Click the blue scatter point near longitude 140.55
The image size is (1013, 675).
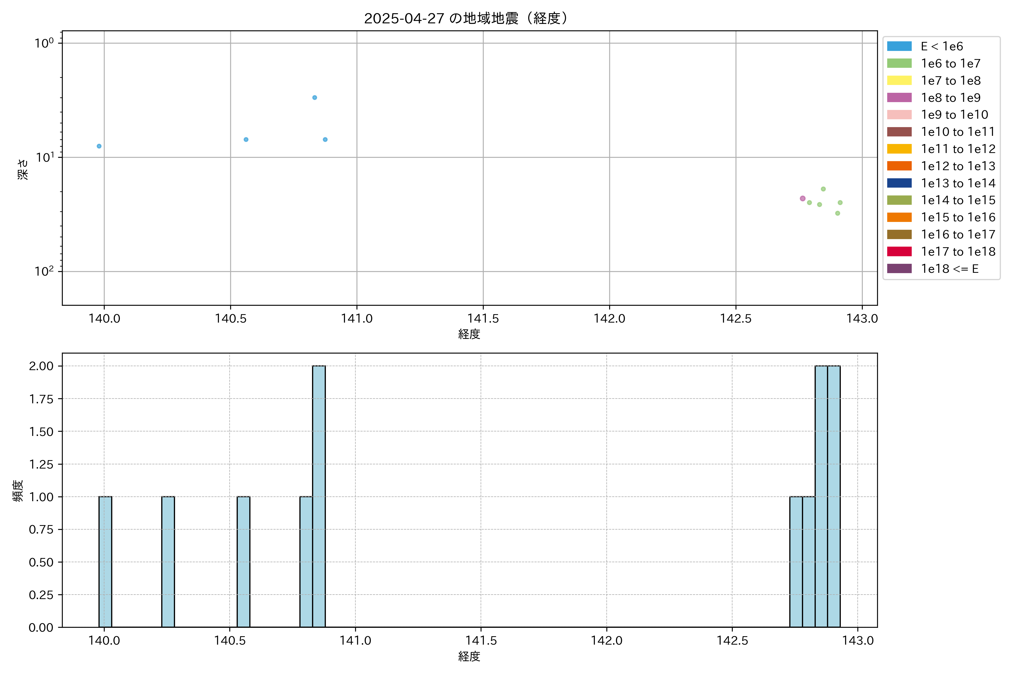tap(246, 139)
